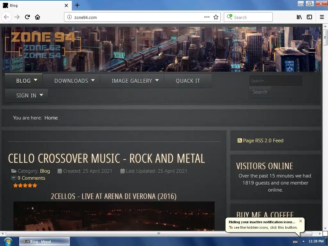The image size is (328, 246).
Task: Click the search engine magnifier icon
Action: pyautogui.click(x=229, y=17)
